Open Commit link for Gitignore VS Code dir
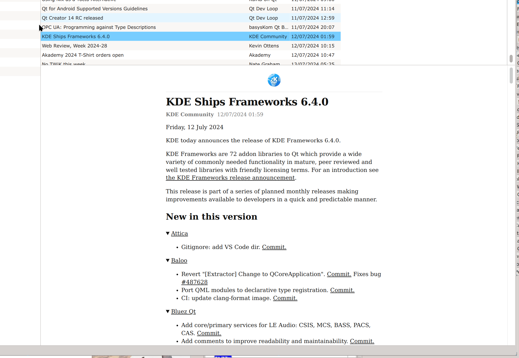The image size is (519, 358). [274, 247]
